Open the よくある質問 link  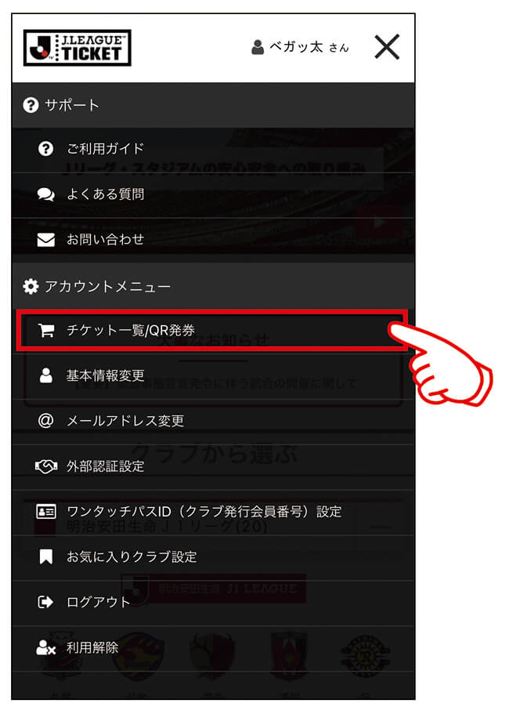pyautogui.click(x=213, y=194)
